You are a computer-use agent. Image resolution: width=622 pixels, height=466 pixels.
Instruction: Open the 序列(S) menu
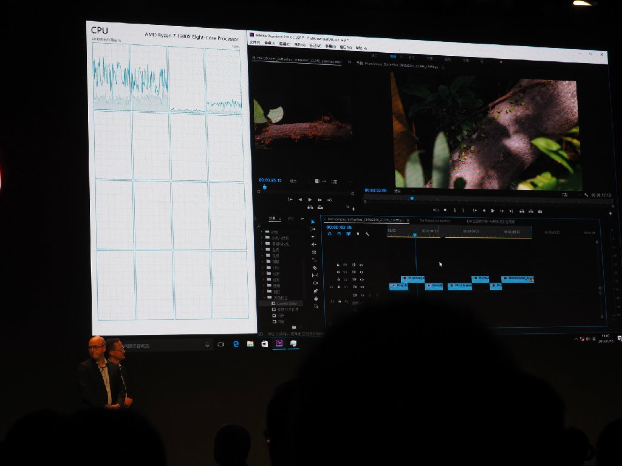[300, 45]
